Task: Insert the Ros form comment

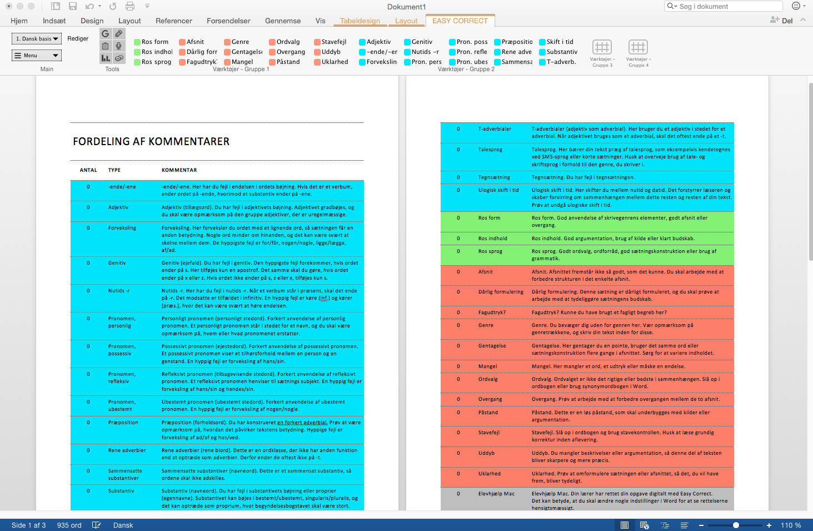Action: (x=151, y=42)
